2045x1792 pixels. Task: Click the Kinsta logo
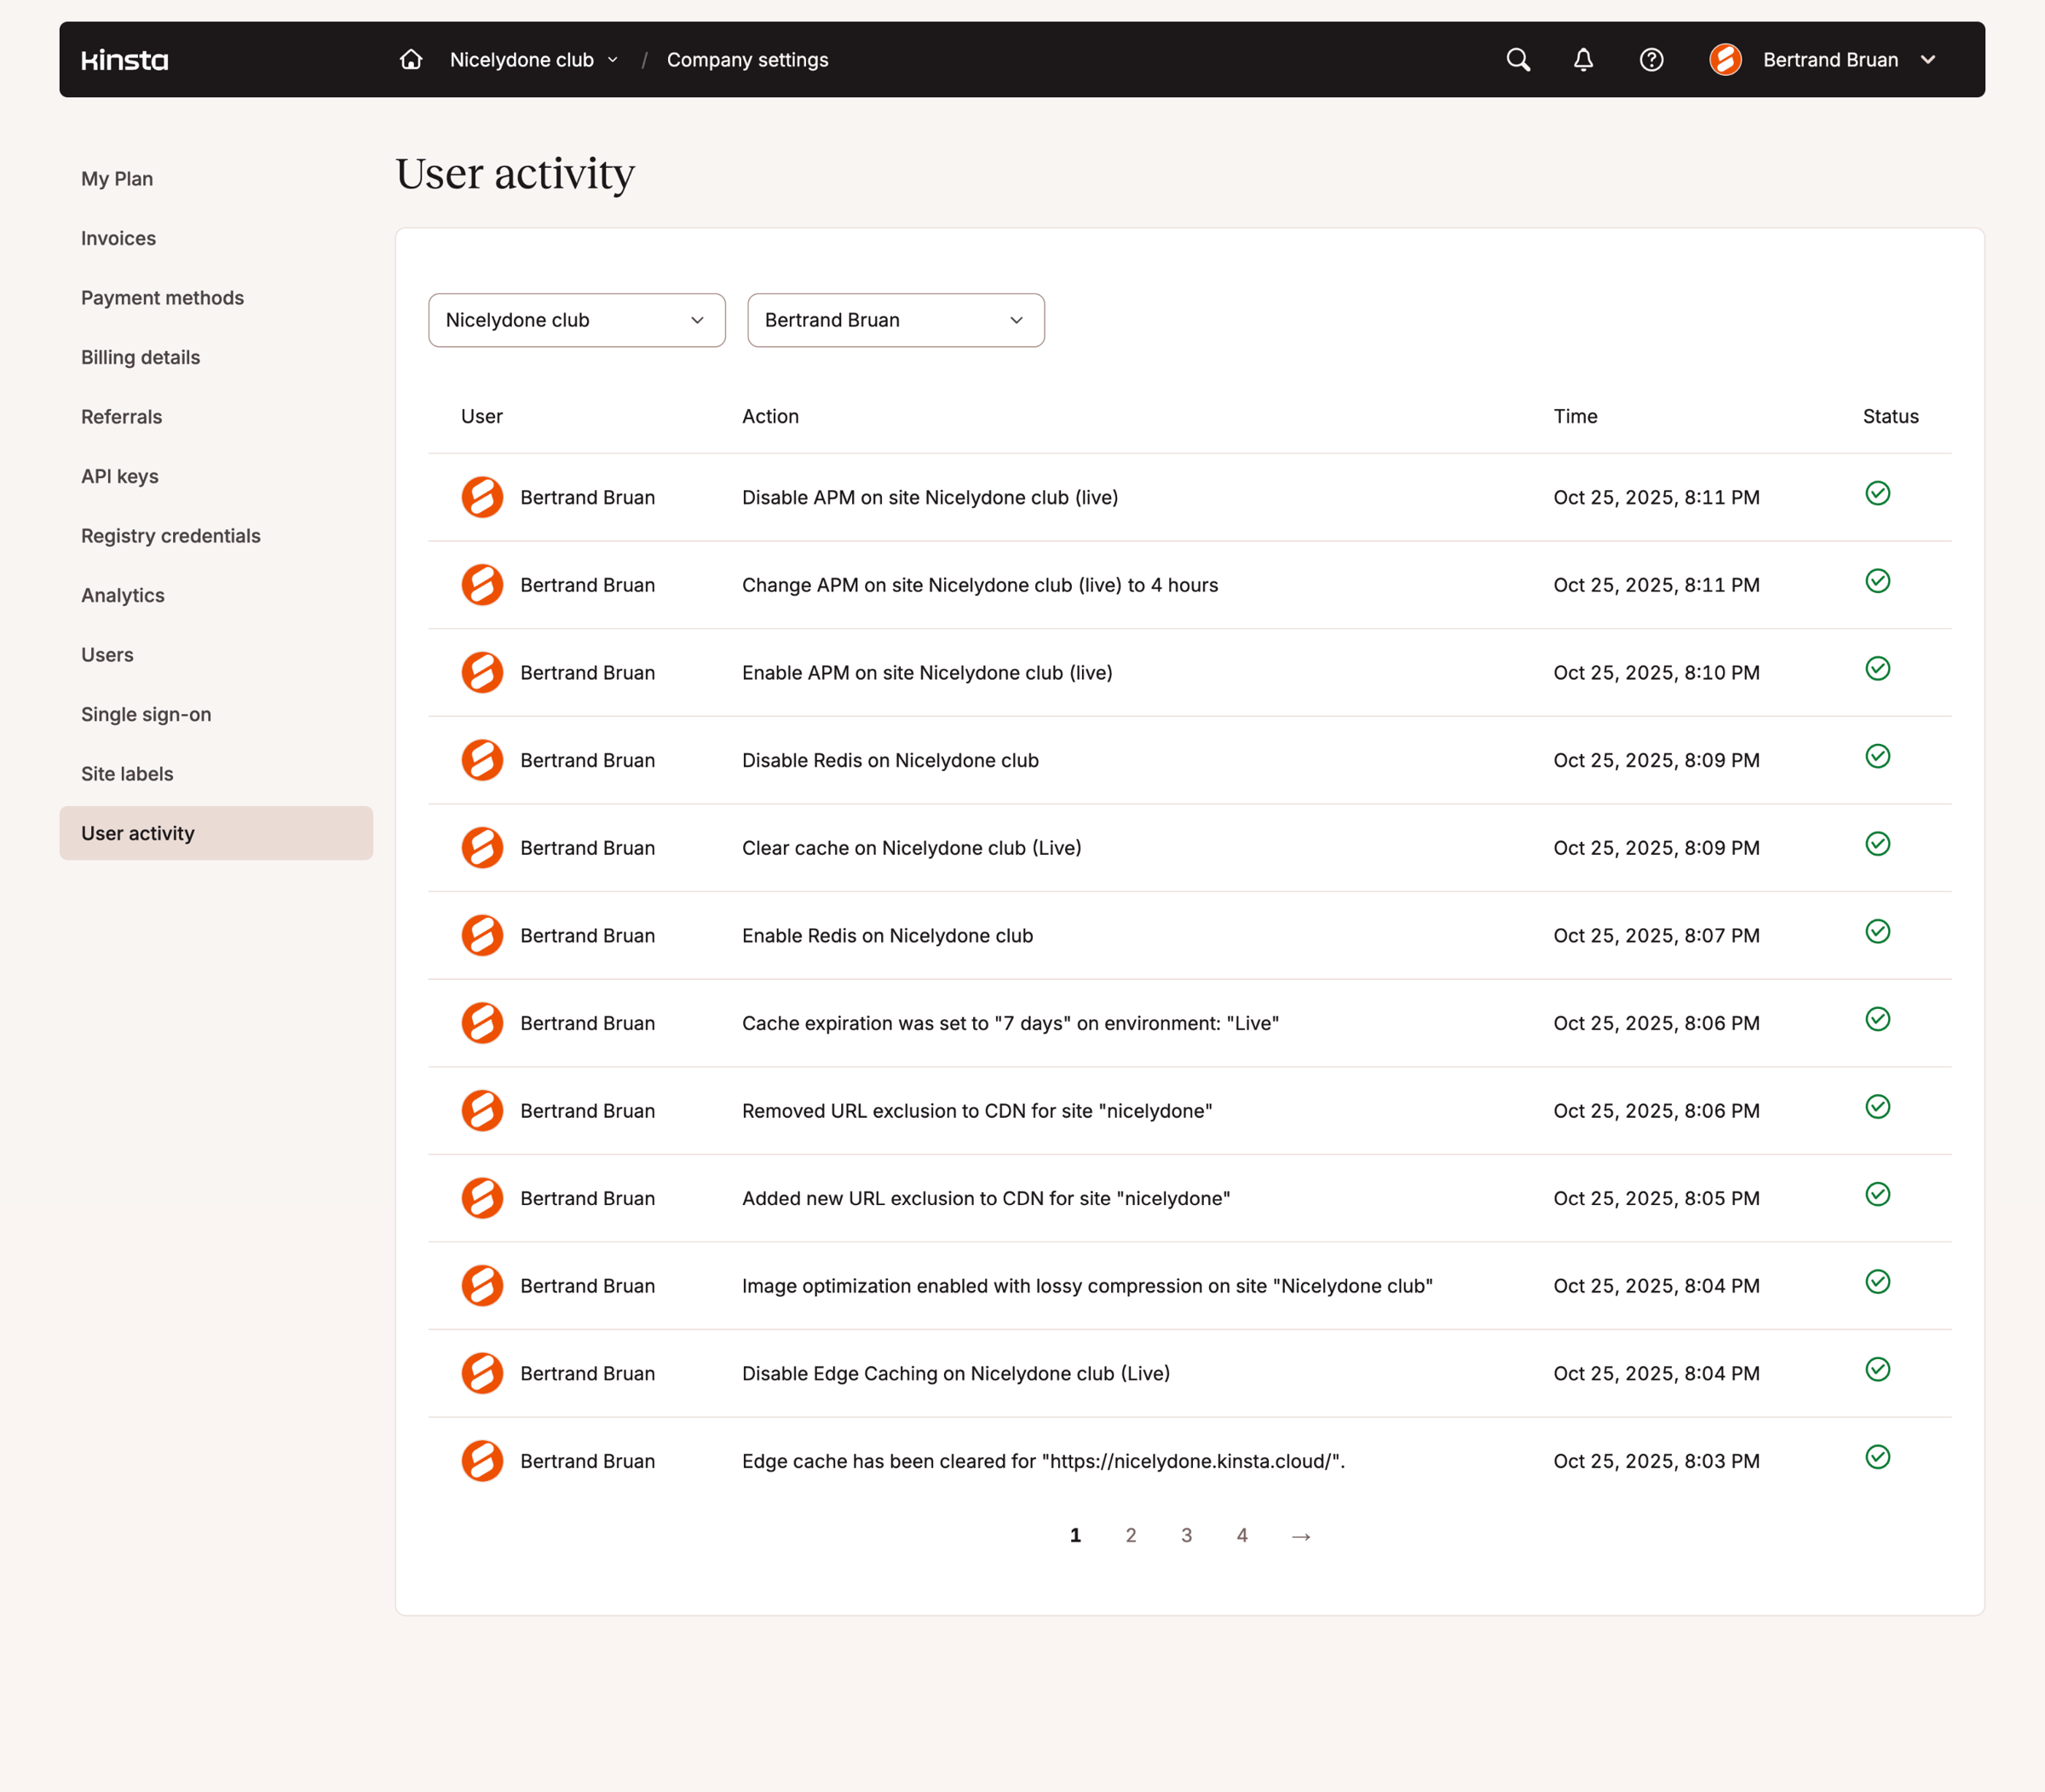coord(125,60)
